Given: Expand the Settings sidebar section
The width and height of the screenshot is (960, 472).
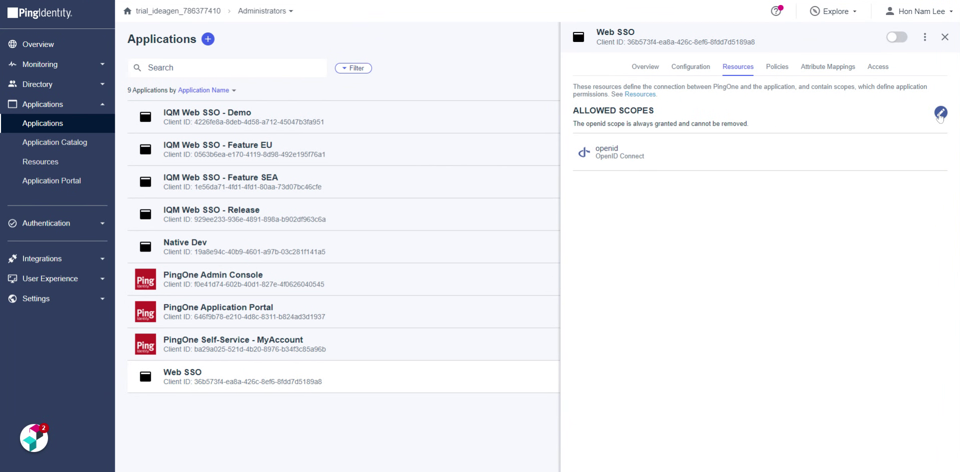Looking at the screenshot, I should [x=102, y=298].
